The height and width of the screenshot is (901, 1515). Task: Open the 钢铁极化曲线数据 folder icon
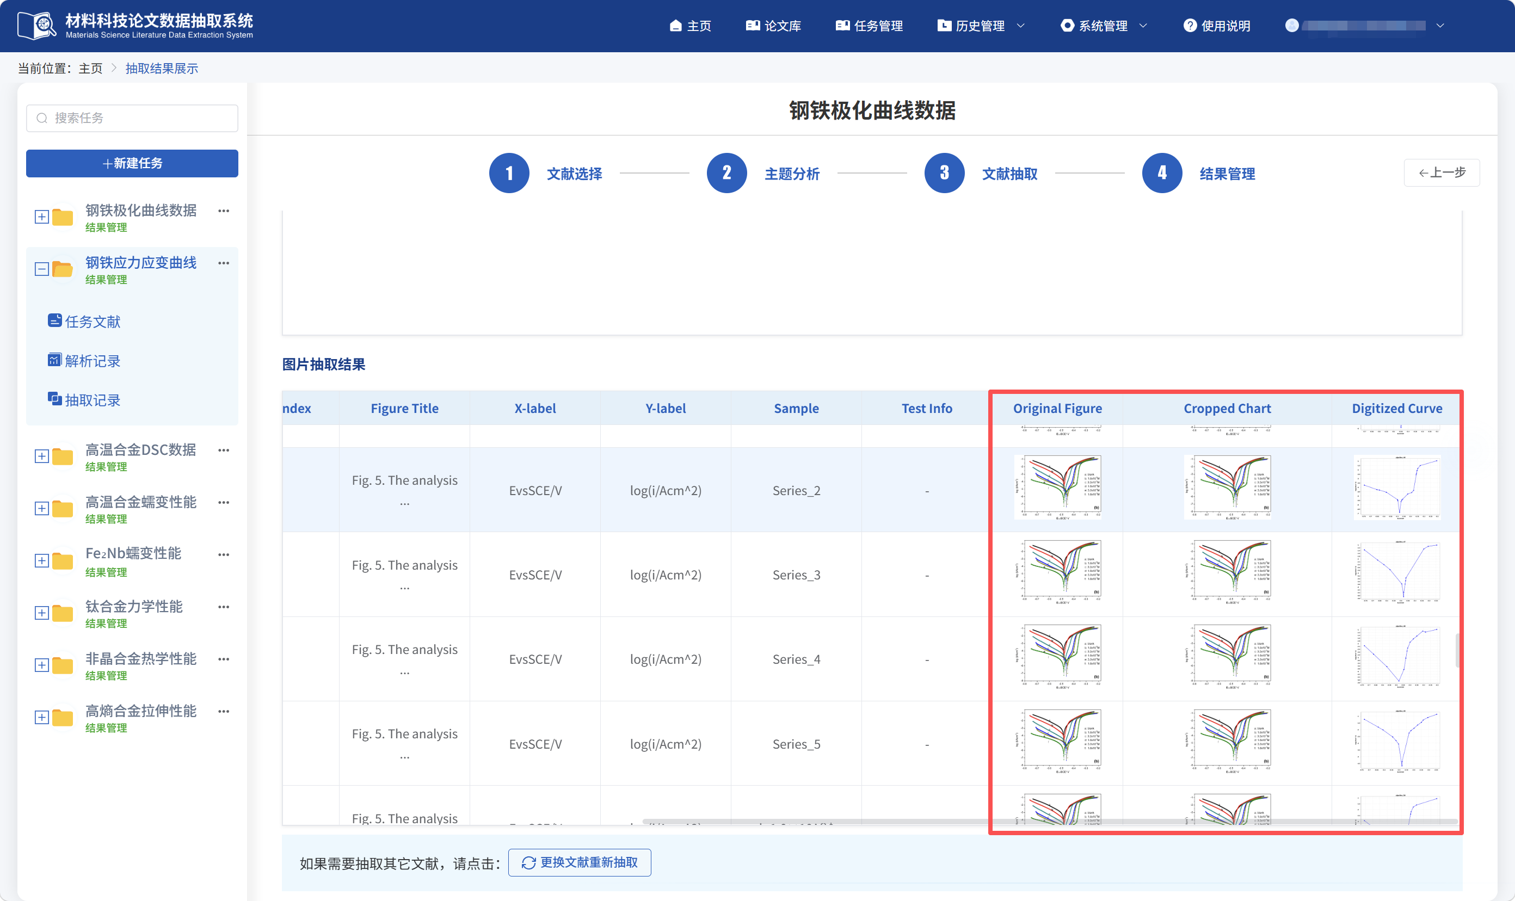(63, 217)
